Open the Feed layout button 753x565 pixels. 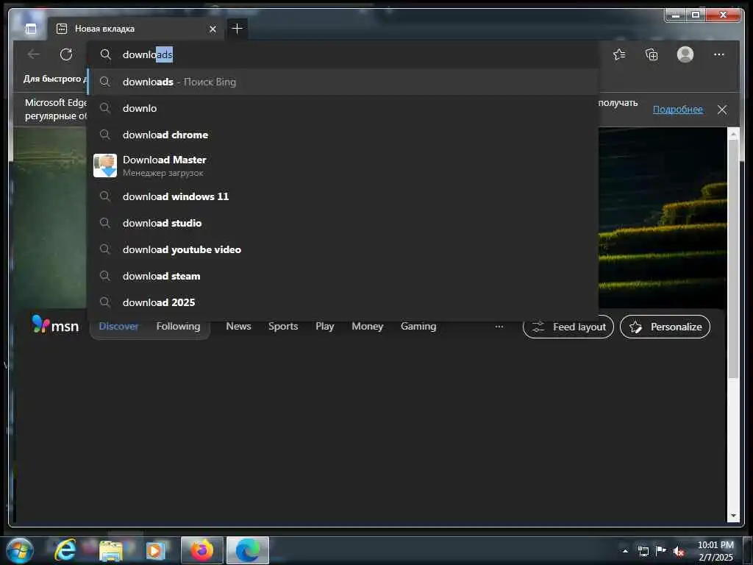[x=568, y=327]
